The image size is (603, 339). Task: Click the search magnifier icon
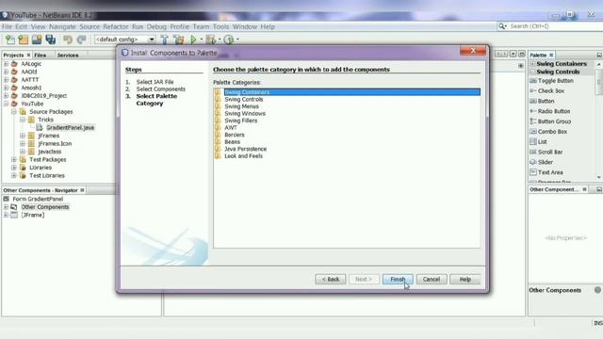(x=501, y=26)
